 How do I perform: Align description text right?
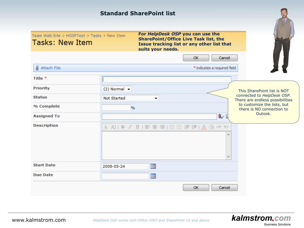click(x=162, y=127)
